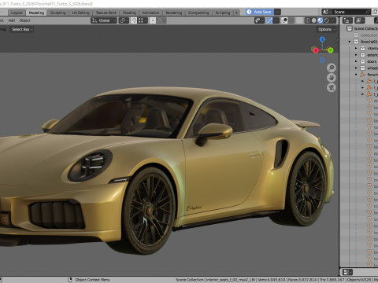
Task: Toggle viewport gizmos display
Action: (269, 20)
